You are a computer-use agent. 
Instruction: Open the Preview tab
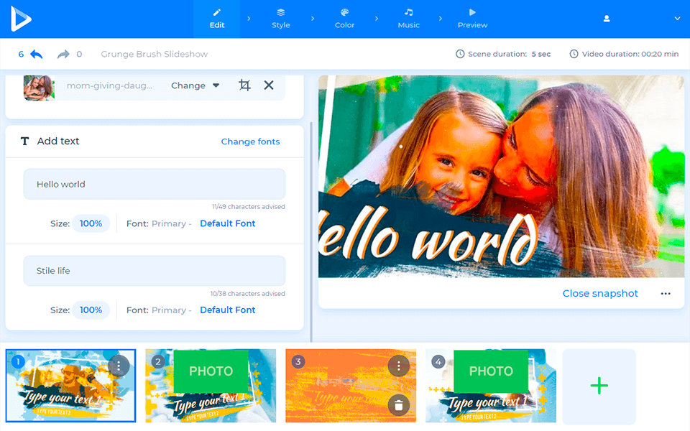pos(472,19)
